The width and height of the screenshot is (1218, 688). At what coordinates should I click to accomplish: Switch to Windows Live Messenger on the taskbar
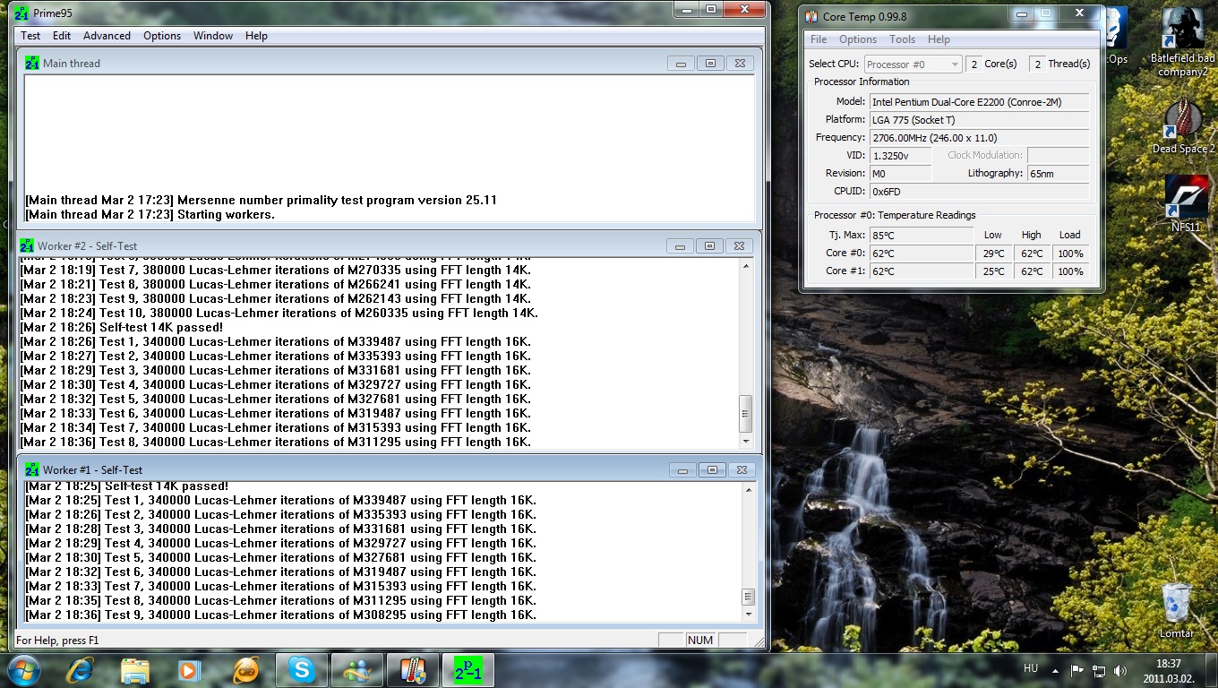(357, 670)
